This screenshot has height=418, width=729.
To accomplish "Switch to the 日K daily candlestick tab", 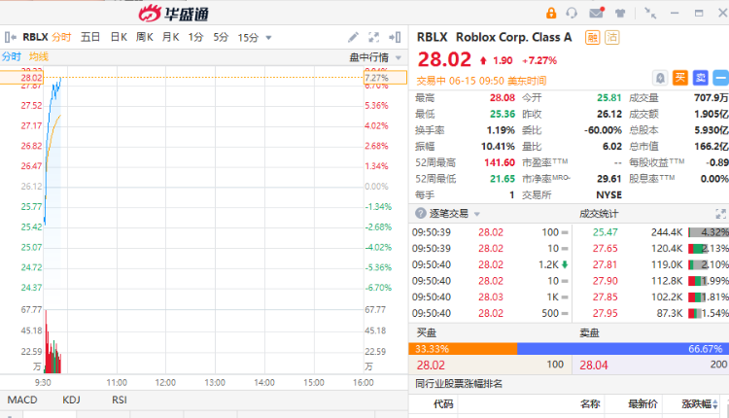I will (119, 37).
